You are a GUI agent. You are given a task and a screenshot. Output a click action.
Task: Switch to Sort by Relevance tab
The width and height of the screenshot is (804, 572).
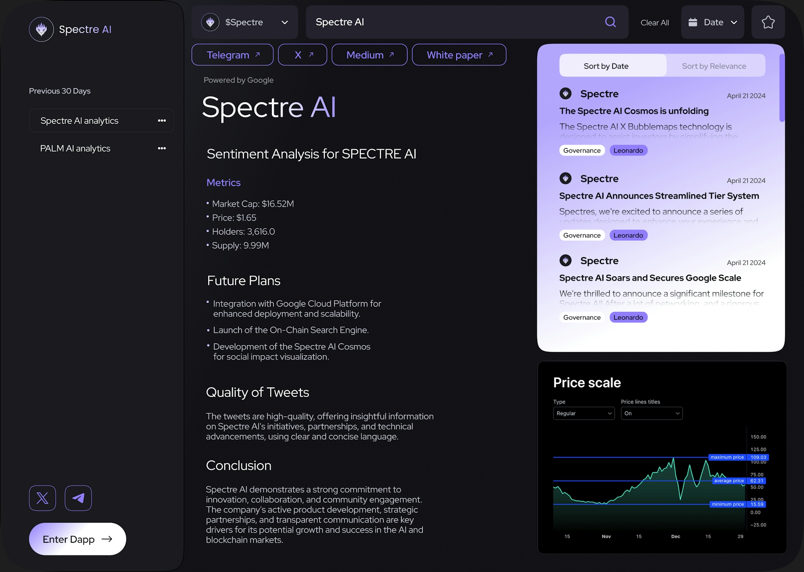point(714,66)
